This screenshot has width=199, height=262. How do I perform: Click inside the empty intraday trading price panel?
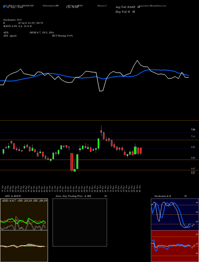[x=80, y=222]
